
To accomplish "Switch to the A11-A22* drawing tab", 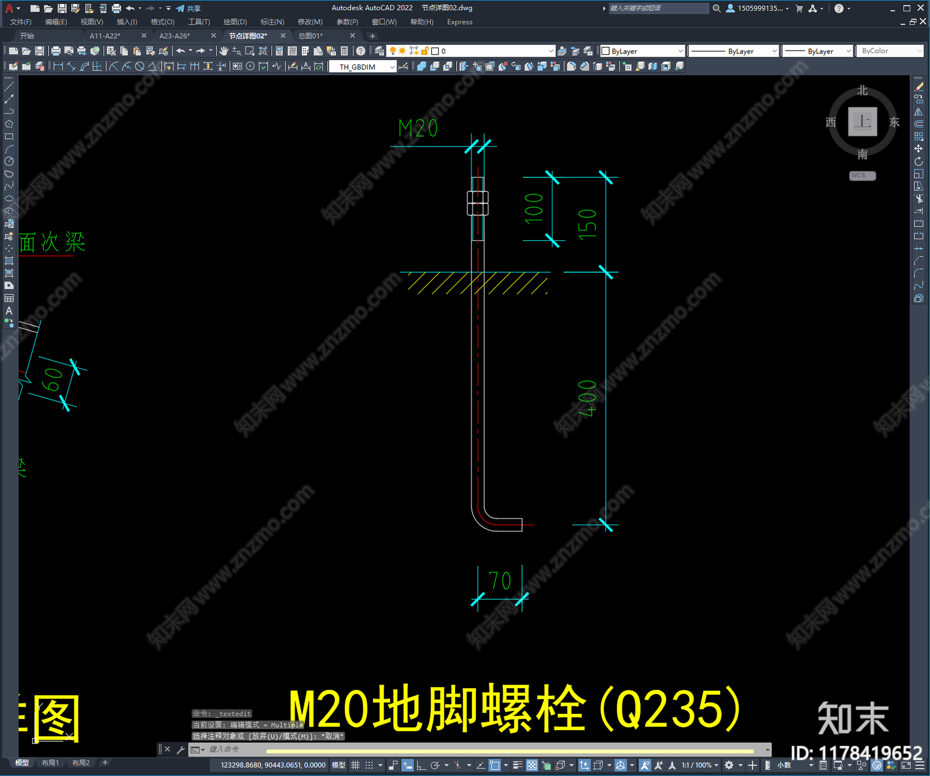I will pyautogui.click(x=105, y=36).
